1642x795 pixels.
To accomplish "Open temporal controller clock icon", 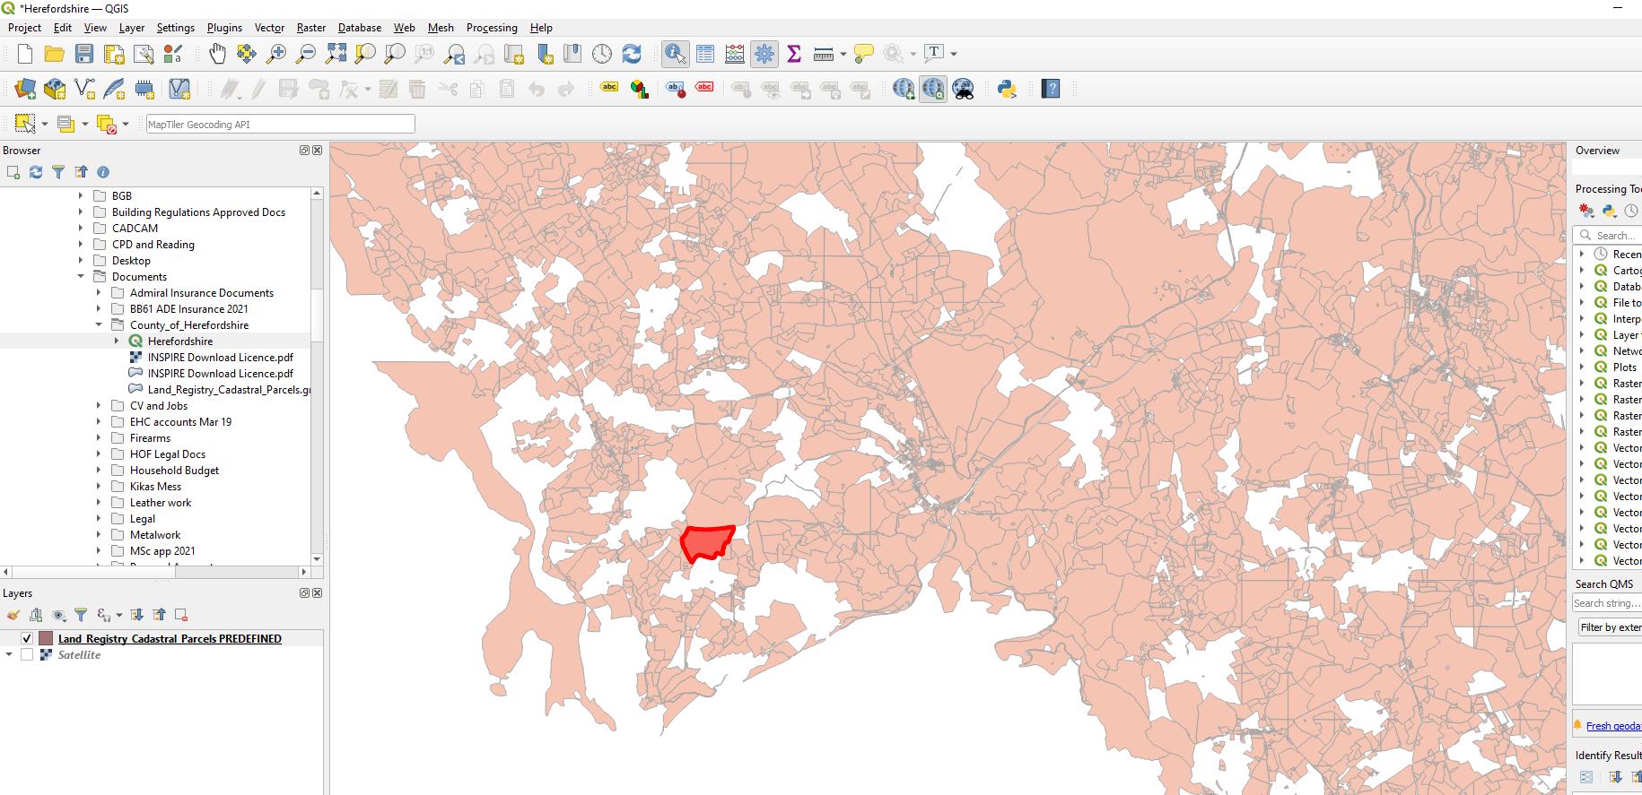I will pos(602,54).
